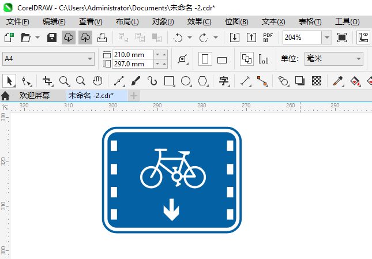Image resolution: width=372 pixels, height=259 pixels.
Task: Click the auto-fit page icon
Action: point(182,59)
